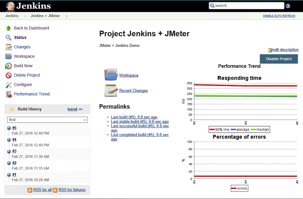This screenshot has width=303, height=199.
Task: Collapse the build trend with the minus icon
Action: pyautogui.click(x=80, y=109)
